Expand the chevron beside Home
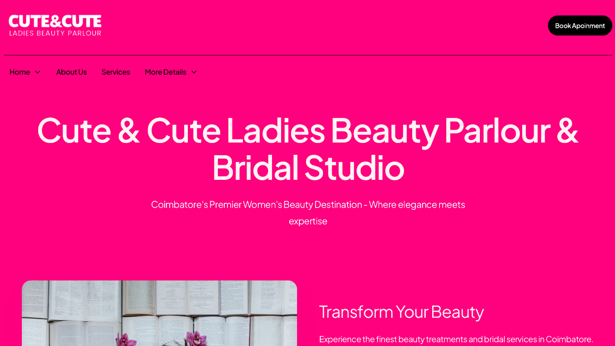The height and width of the screenshot is (346, 615). click(x=38, y=72)
